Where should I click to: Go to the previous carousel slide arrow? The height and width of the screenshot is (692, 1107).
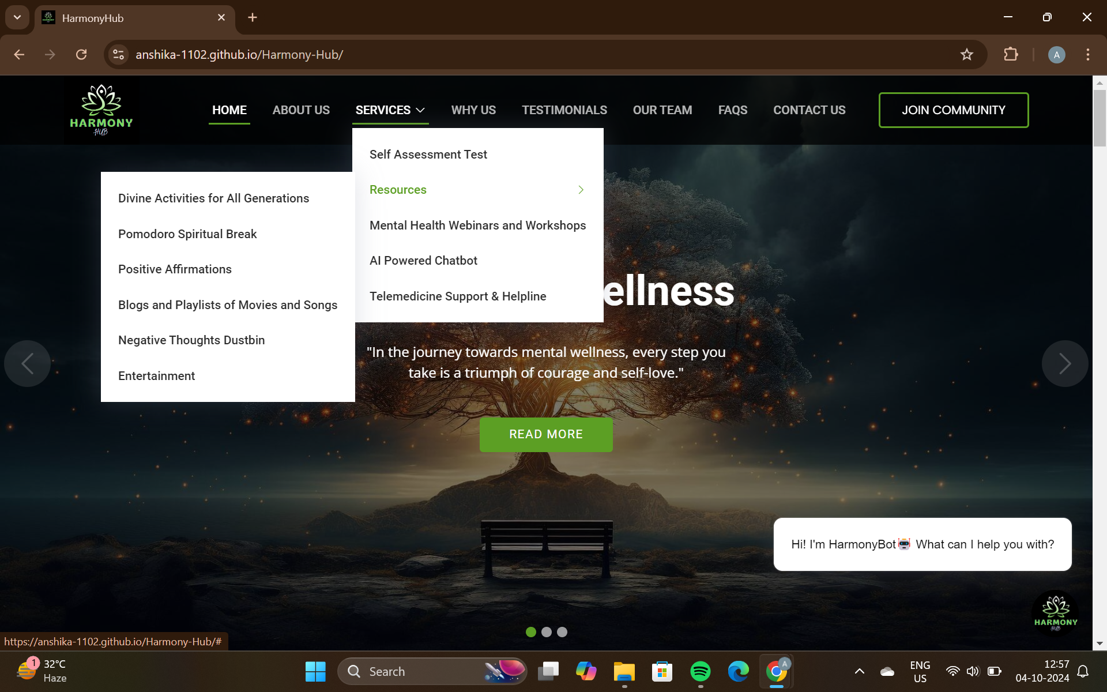(27, 363)
